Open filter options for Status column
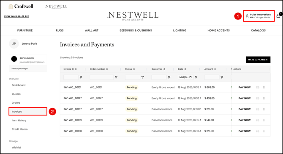The height and width of the screenshot is (154, 283). [143, 77]
